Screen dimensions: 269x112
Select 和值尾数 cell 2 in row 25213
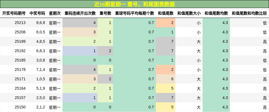[166, 23]
